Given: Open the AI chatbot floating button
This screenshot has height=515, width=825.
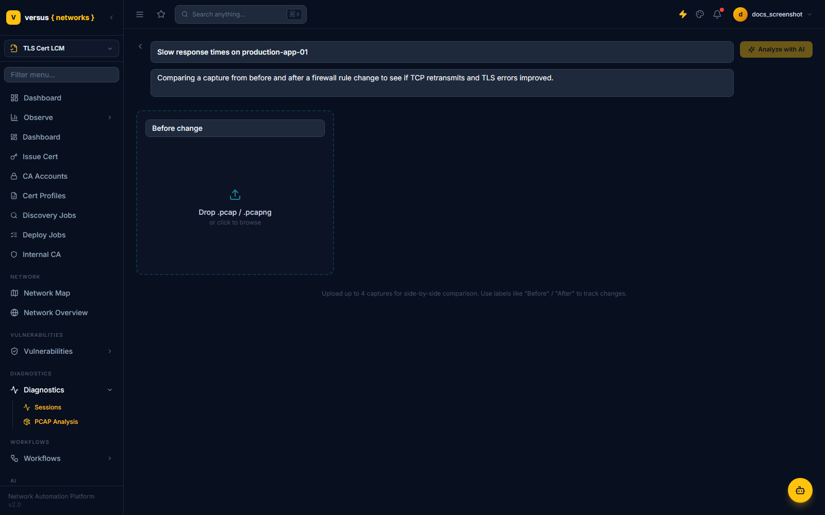Looking at the screenshot, I should coord(800,490).
